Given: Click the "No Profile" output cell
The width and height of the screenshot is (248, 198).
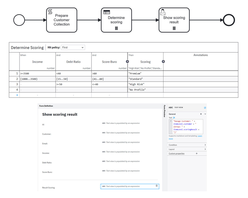Looking at the screenshot, I should [145, 90].
